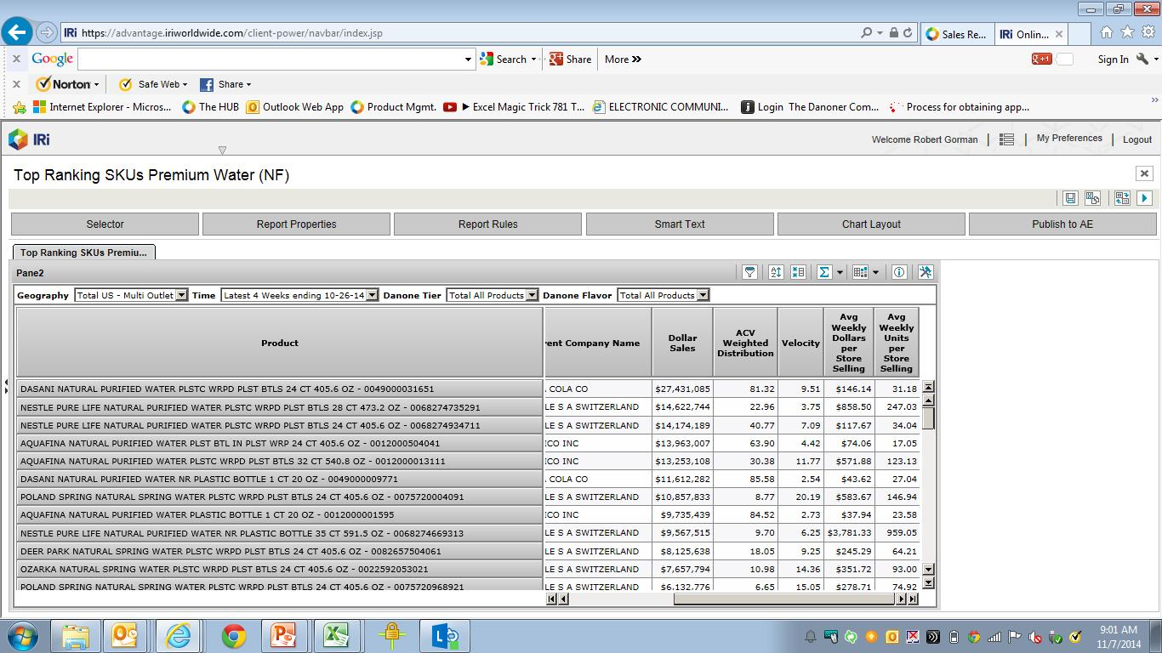The height and width of the screenshot is (653, 1162).
Task: Click the information icon in Pane2 toolbar
Action: 899,272
